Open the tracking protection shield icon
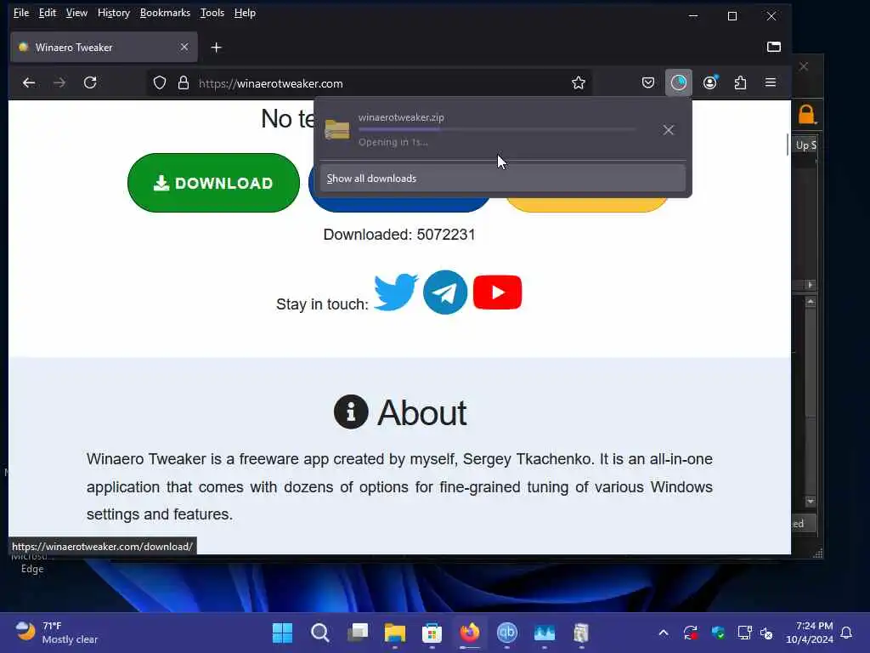 pyautogui.click(x=160, y=83)
